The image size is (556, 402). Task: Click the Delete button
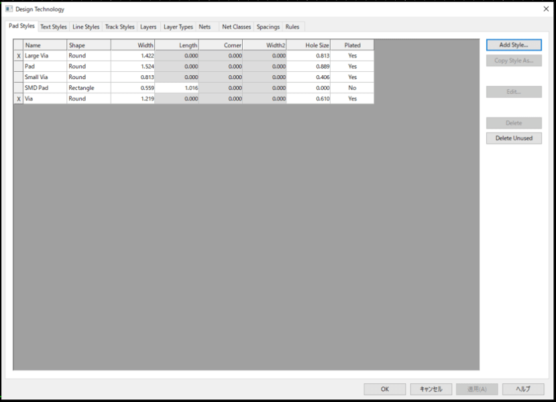[x=514, y=123]
